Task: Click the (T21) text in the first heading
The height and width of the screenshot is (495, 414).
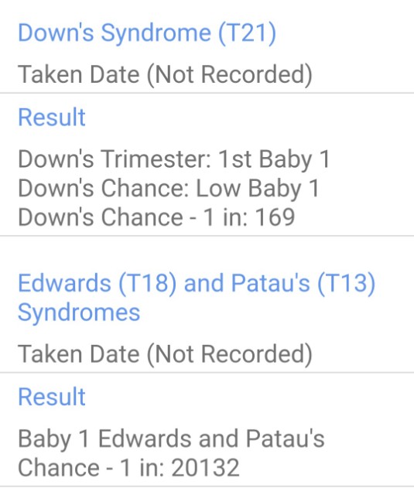Action: pos(248,33)
